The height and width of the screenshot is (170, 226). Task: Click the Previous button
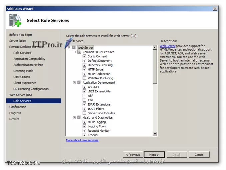tap(133, 155)
